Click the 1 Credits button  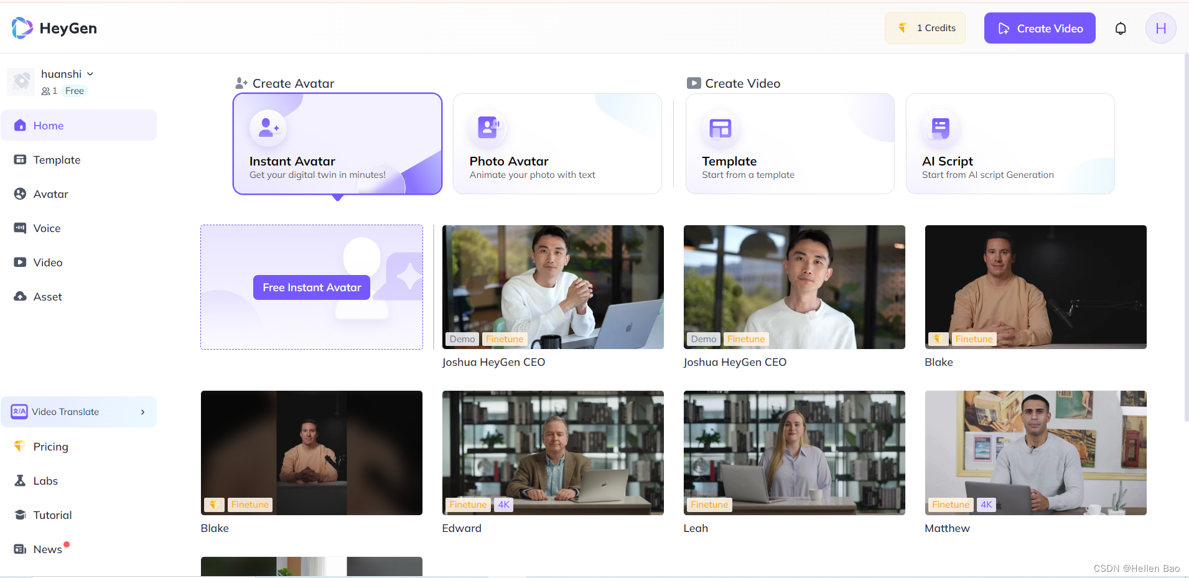pos(925,28)
